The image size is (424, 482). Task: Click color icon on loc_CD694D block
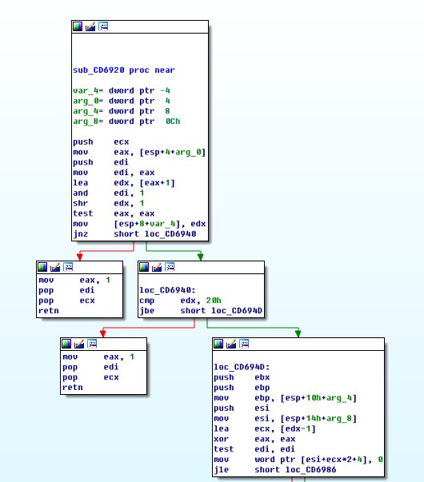click(218, 344)
